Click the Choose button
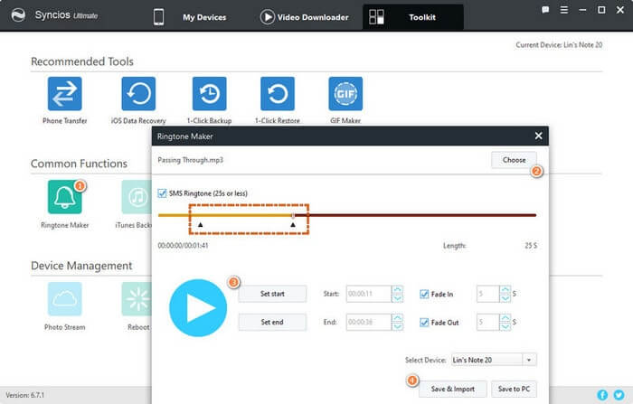Screen dimensions: 633x404 514,160
